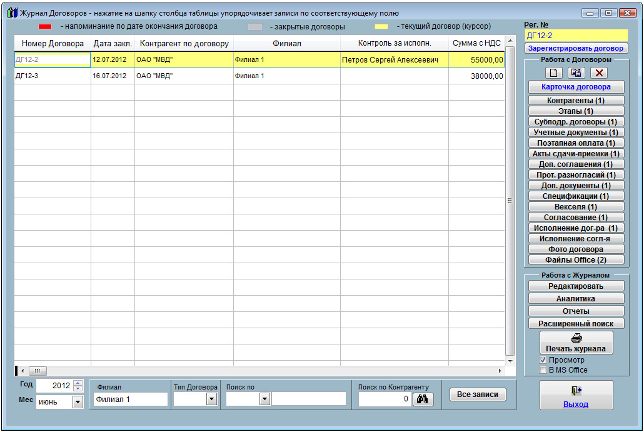
Task: Open Карточка договора
Action: click(x=576, y=87)
